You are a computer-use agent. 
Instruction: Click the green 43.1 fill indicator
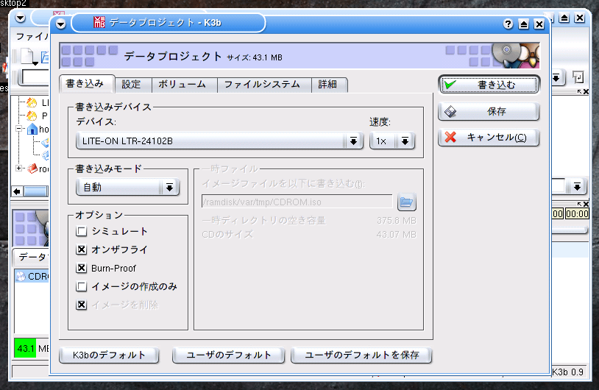(25, 348)
